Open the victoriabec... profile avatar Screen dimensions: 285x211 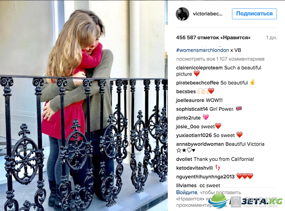point(183,14)
